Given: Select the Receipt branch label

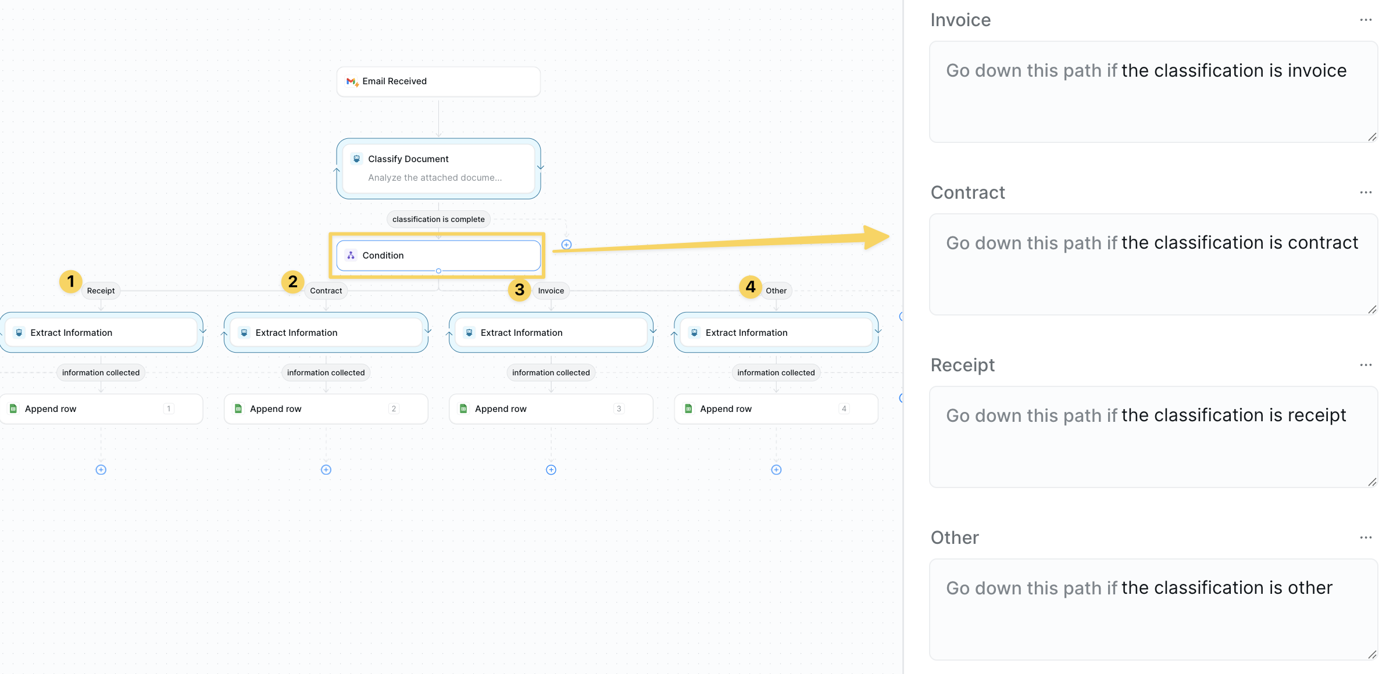Looking at the screenshot, I should tap(101, 291).
